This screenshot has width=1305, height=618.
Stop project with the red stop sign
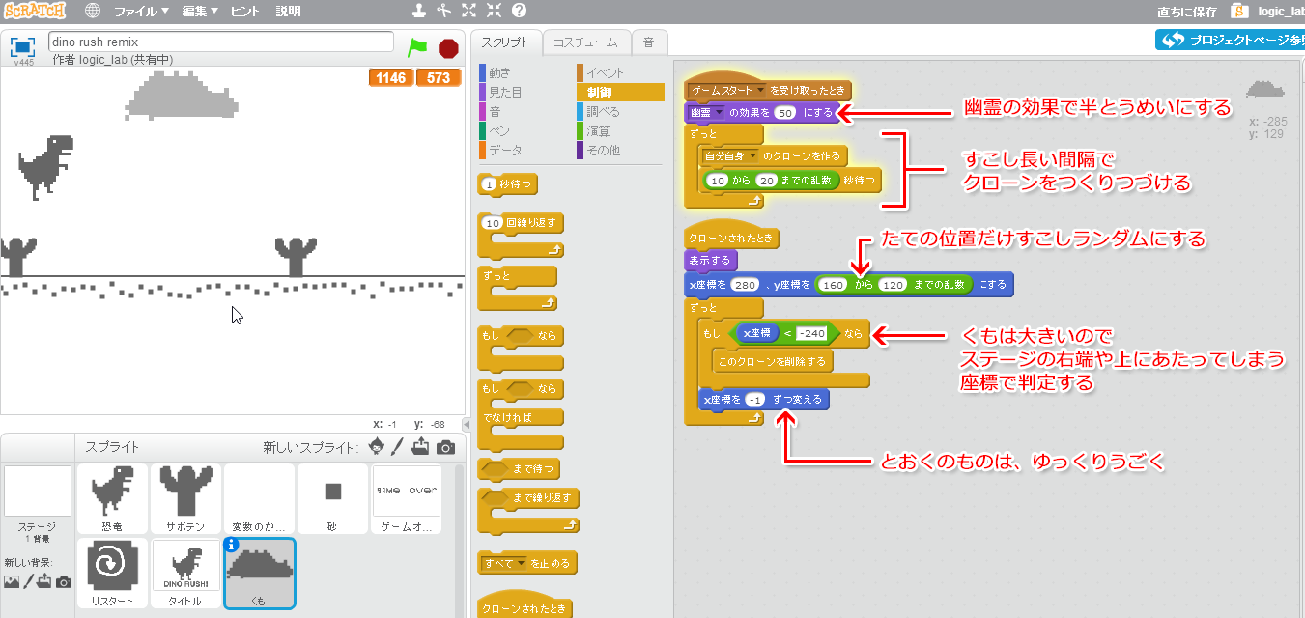tap(448, 48)
